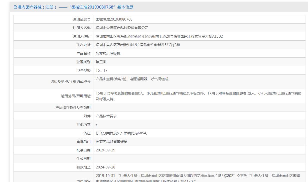
Task: Select company name 深圳市安保医疗科技股份有限公司
Action: click(122, 28)
